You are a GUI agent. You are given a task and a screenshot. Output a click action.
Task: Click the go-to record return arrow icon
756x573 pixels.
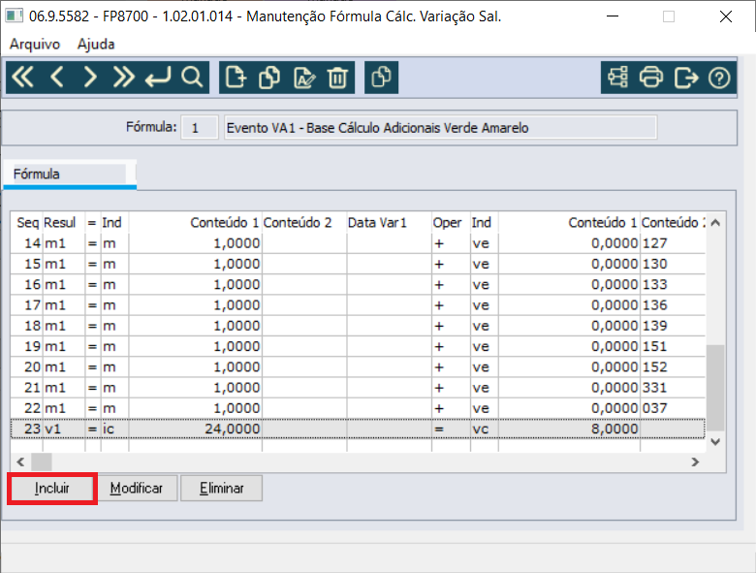point(158,78)
